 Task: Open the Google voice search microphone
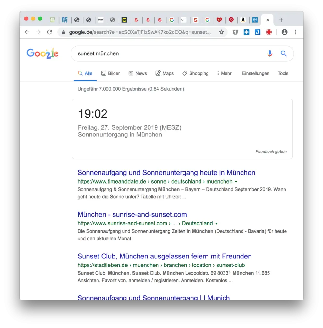pyautogui.click(x=270, y=53)
